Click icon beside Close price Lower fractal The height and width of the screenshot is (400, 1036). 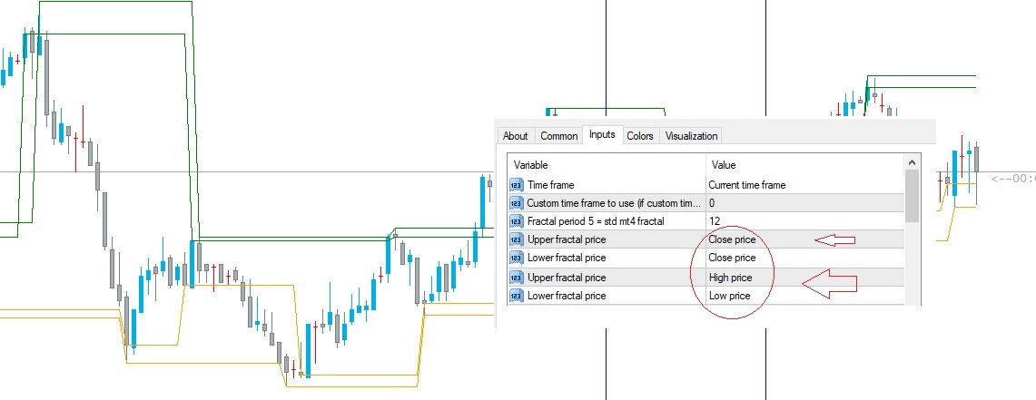click(517, 259)
